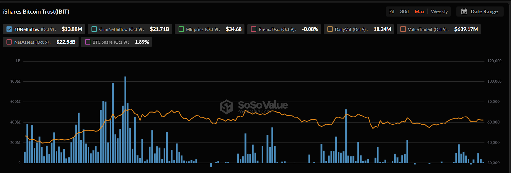511x173 pixels.
Task: Click the calendar icon in Date Range
Action: pyautogui.click(x=464, y=11)
